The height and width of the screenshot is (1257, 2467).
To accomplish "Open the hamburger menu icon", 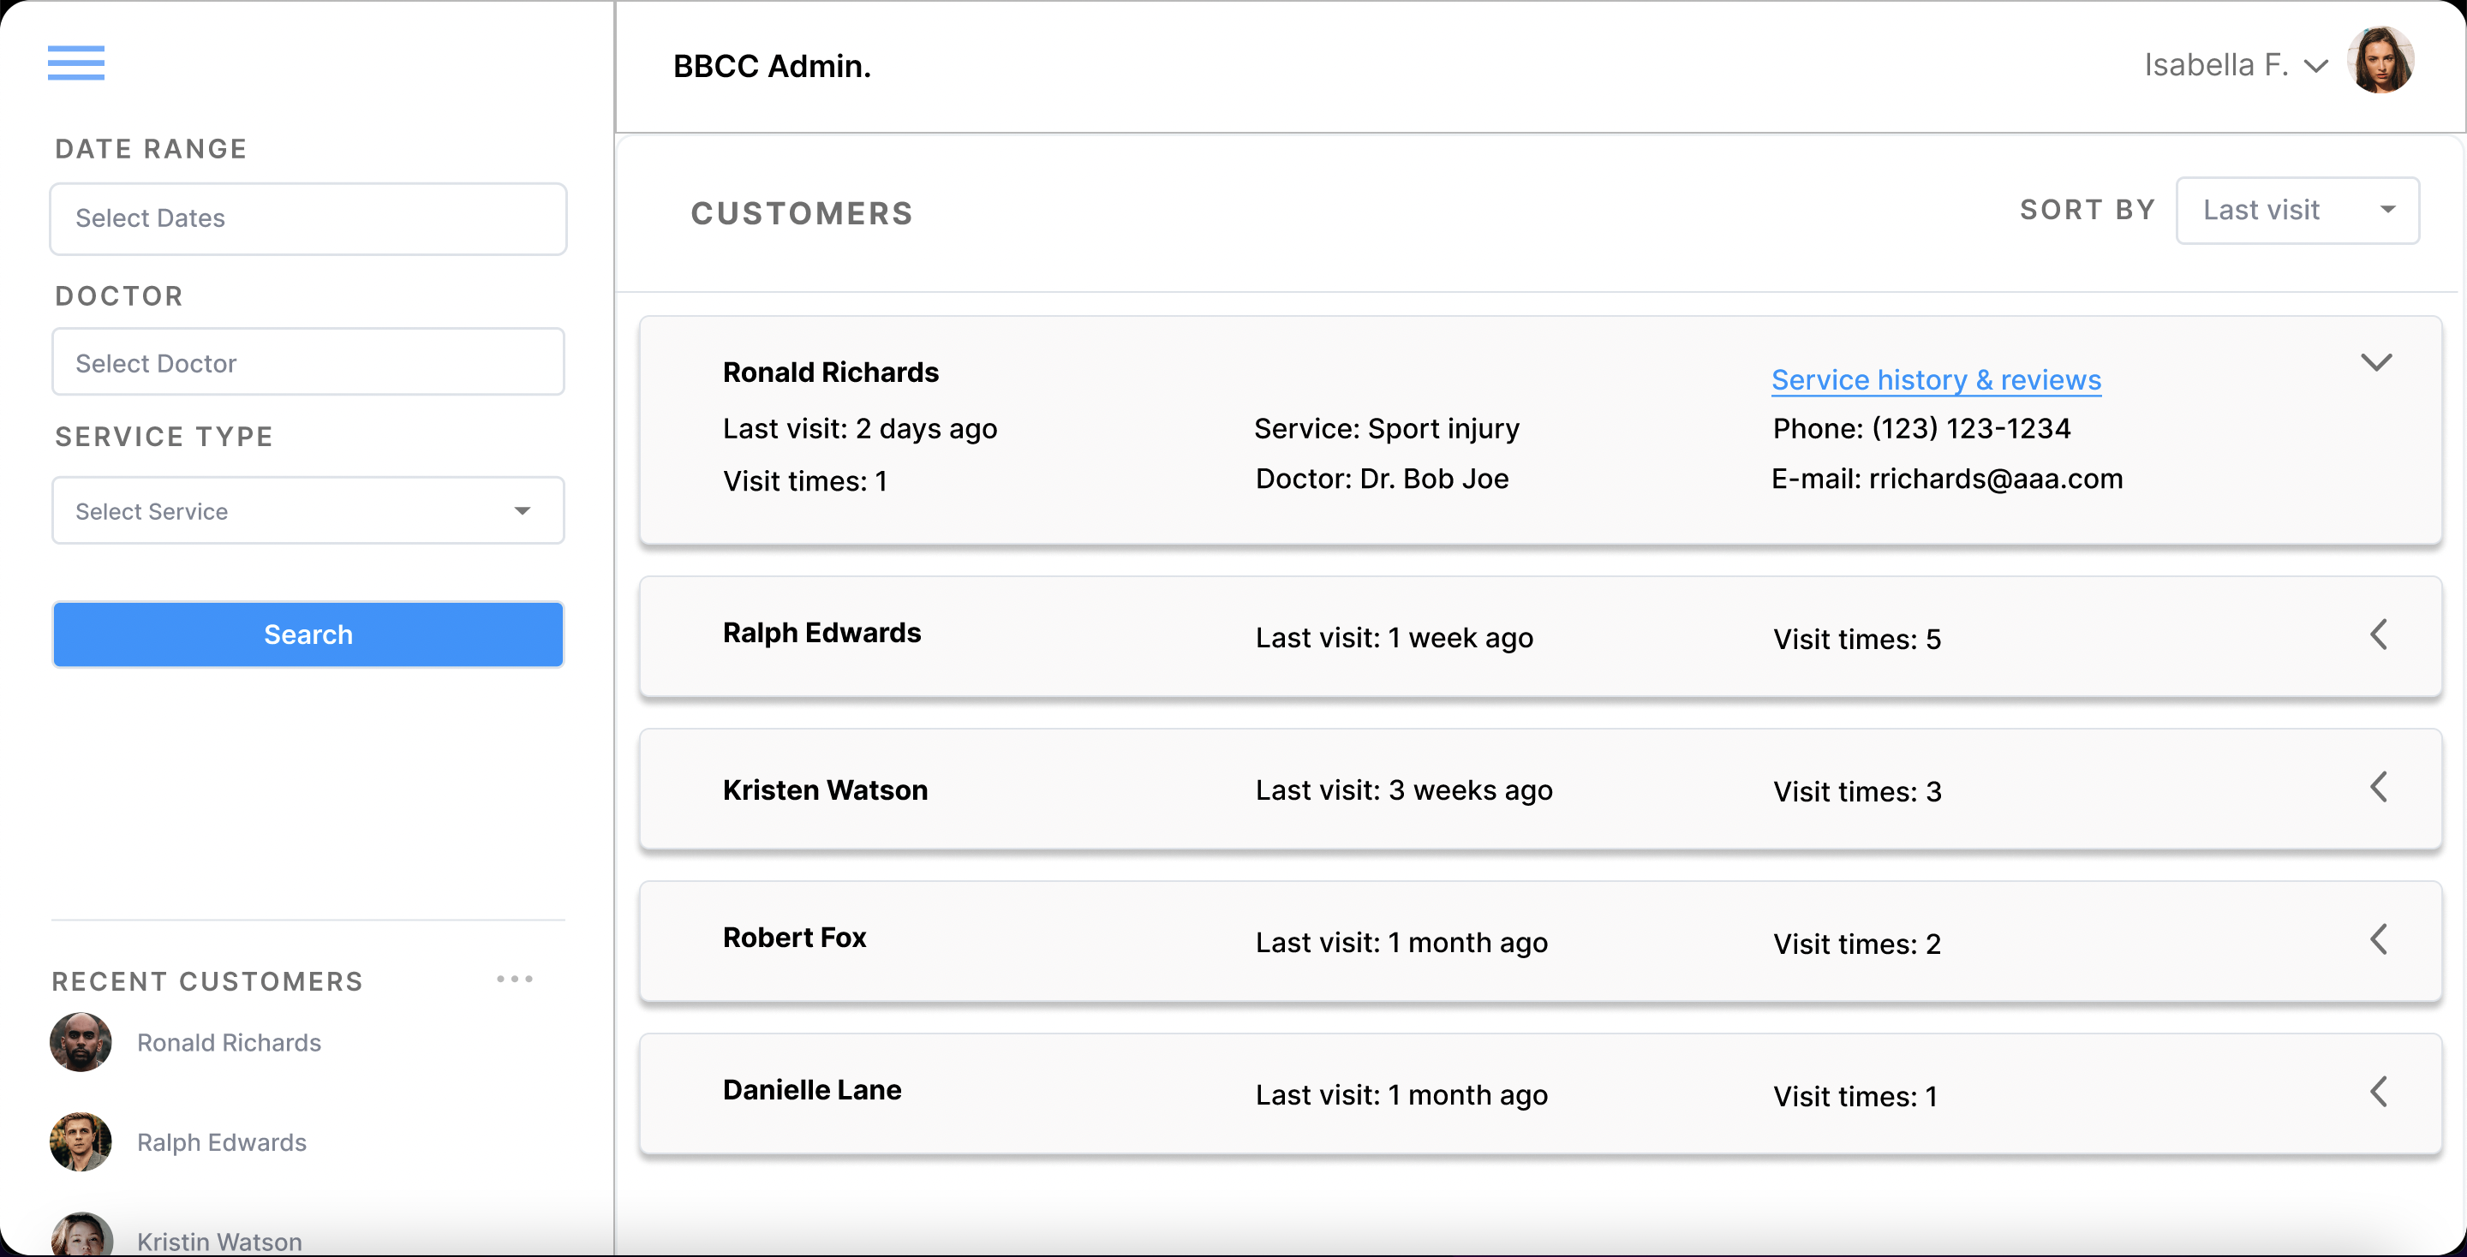I will pyautogui.click(x=75, y=63).
